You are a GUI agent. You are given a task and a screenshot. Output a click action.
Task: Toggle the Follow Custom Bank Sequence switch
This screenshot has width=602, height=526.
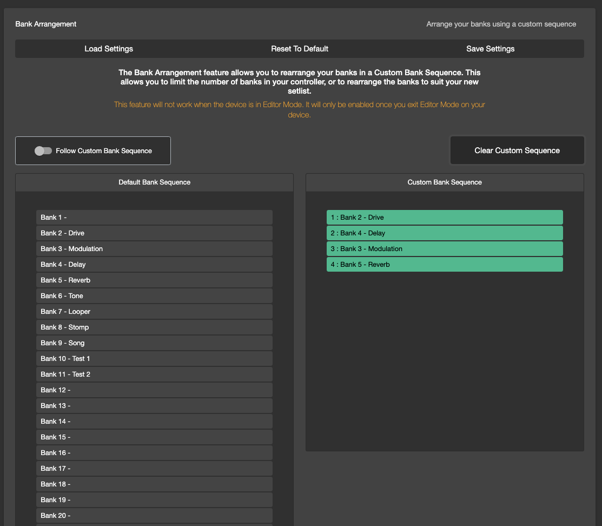tap(43, 151)
